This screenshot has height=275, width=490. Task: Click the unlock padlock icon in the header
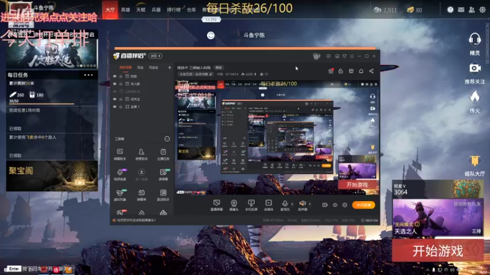pyautogui.click(x=341, y=71)
